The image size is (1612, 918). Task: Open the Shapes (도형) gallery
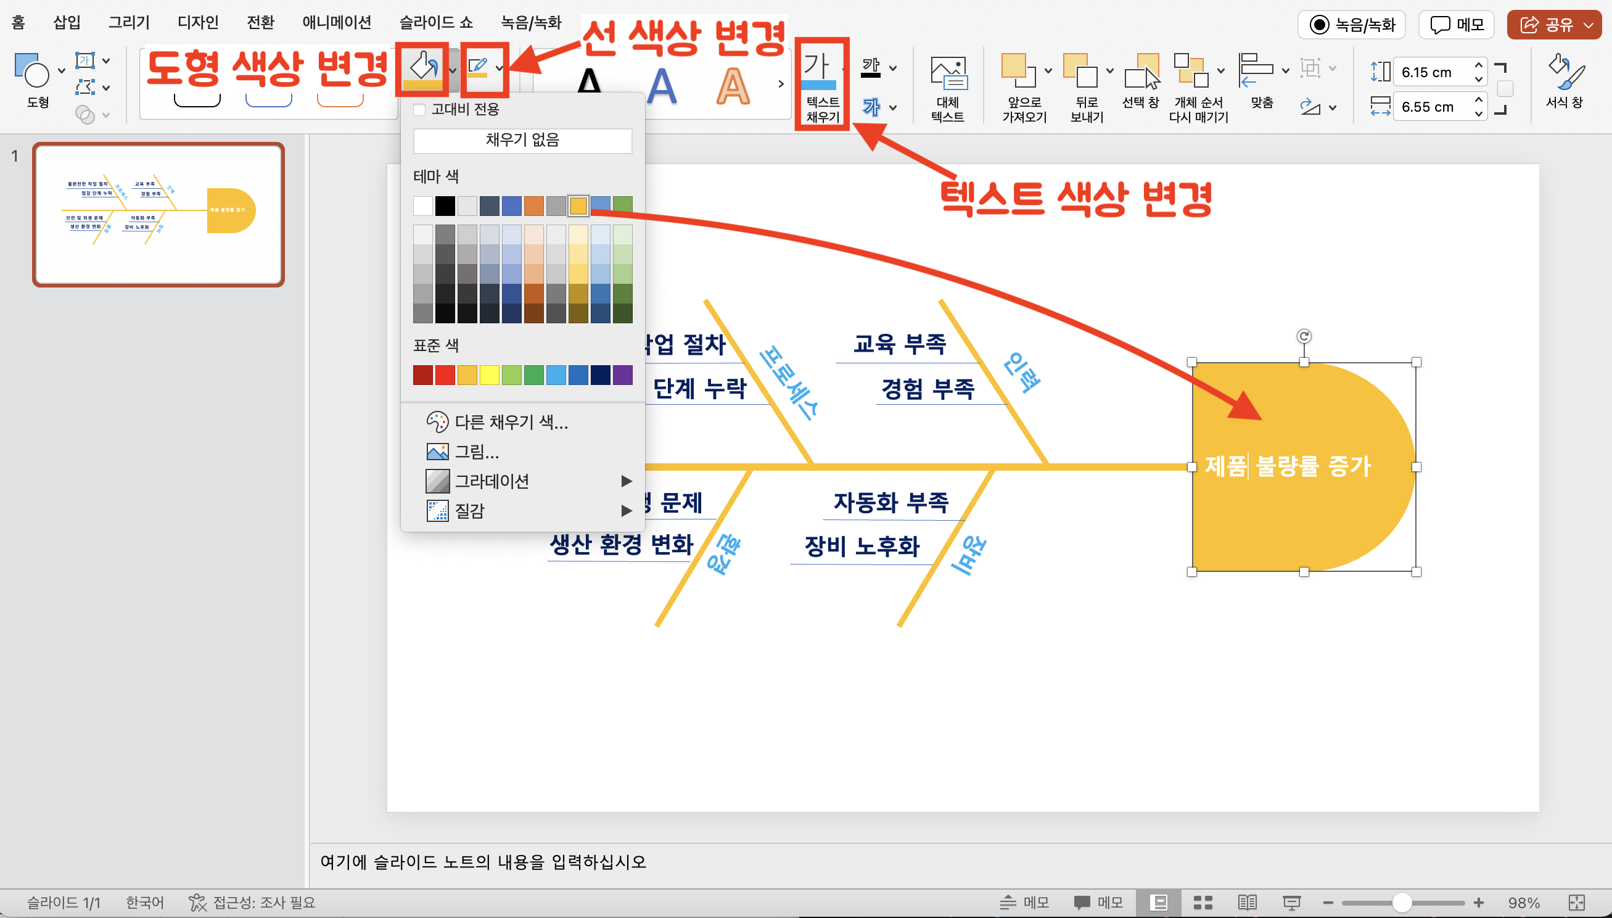coord(31,70)
